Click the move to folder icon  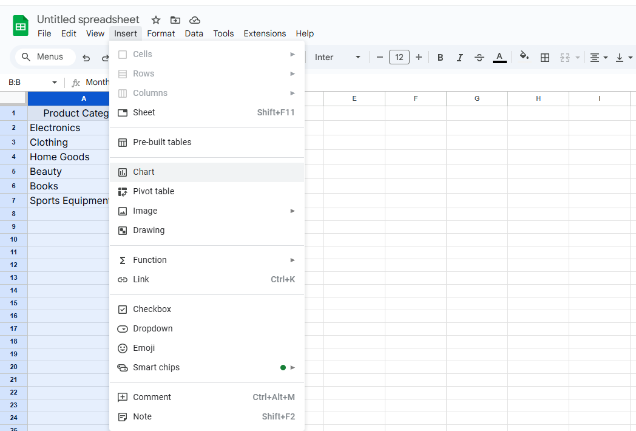(x=175, y=20)
